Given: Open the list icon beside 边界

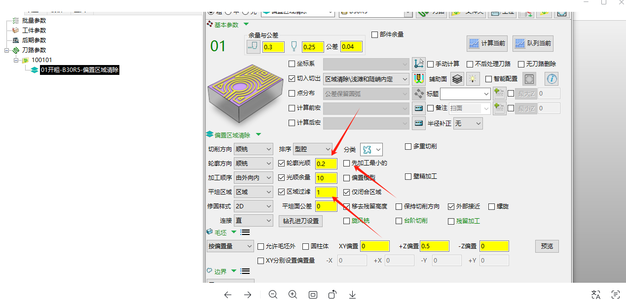Looking at the screenshot, I should tap(245, 271).
